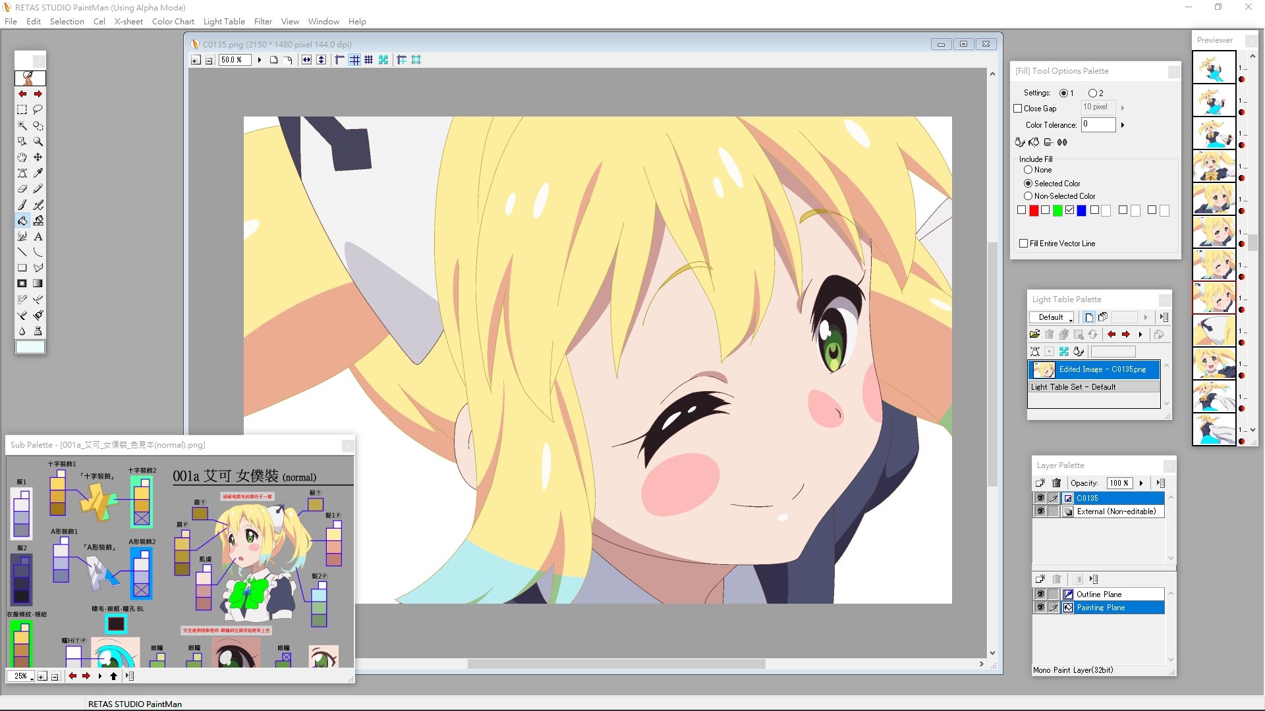1265x711 pixels.
Task: Enable Fill Entire Vector Line checkbox
Action: (1024, 244)
